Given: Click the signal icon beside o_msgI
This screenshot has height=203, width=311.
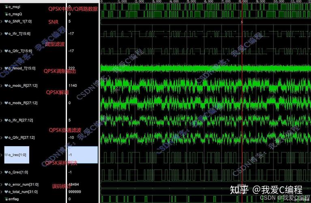Looking at the screenshot, I should 6,7.
